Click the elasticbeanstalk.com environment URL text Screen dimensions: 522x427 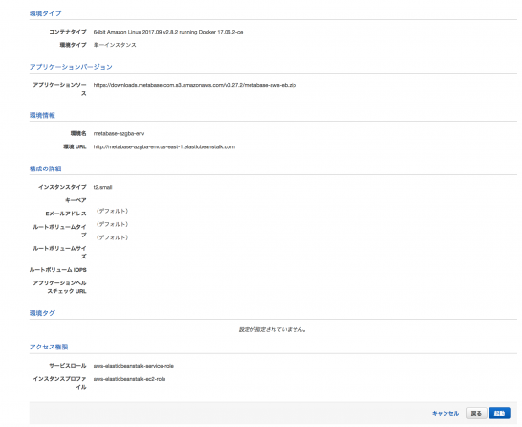164,146
